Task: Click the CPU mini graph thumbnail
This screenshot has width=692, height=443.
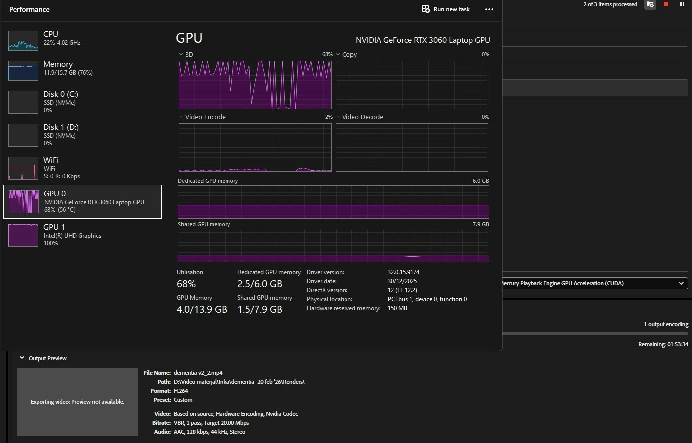Action: [x=23, y=41]
